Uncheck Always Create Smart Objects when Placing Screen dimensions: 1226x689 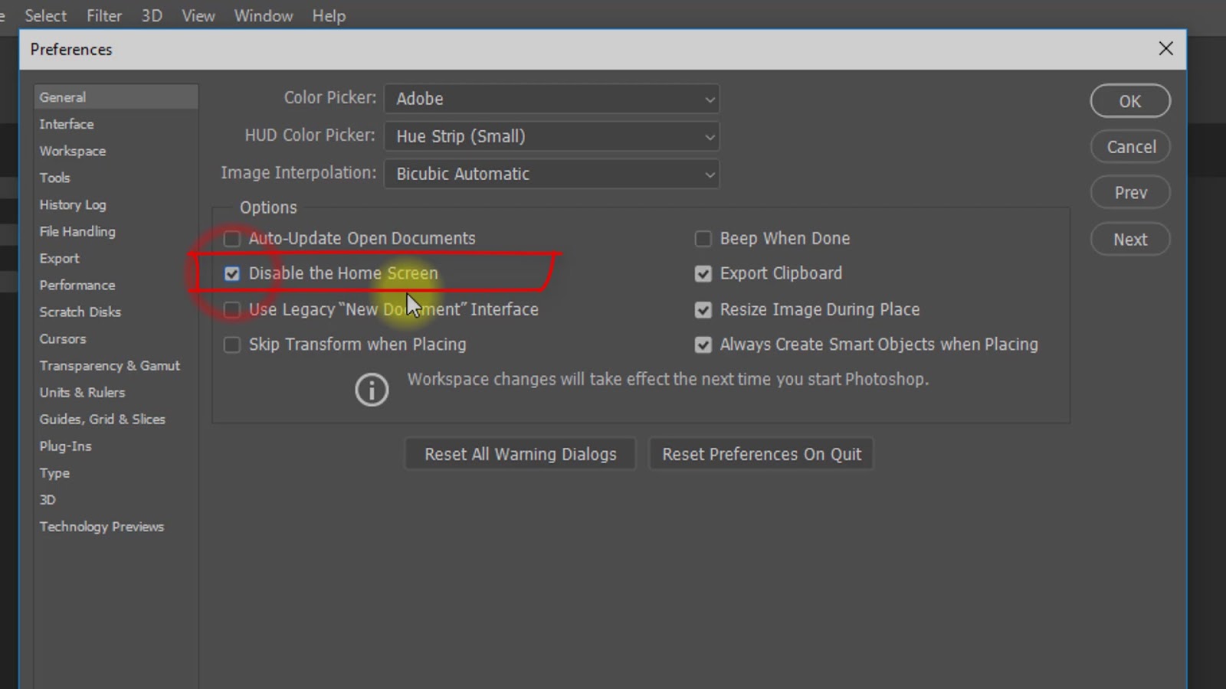point(703,344)
